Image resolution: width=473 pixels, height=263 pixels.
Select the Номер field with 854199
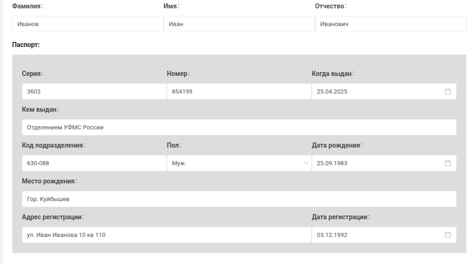pos(239,91)
